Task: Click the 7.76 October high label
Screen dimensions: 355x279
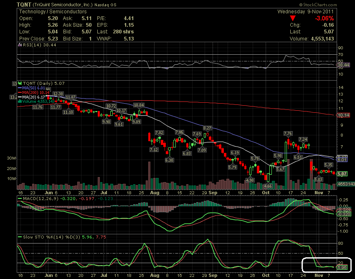Action: [x=288, y=133]
